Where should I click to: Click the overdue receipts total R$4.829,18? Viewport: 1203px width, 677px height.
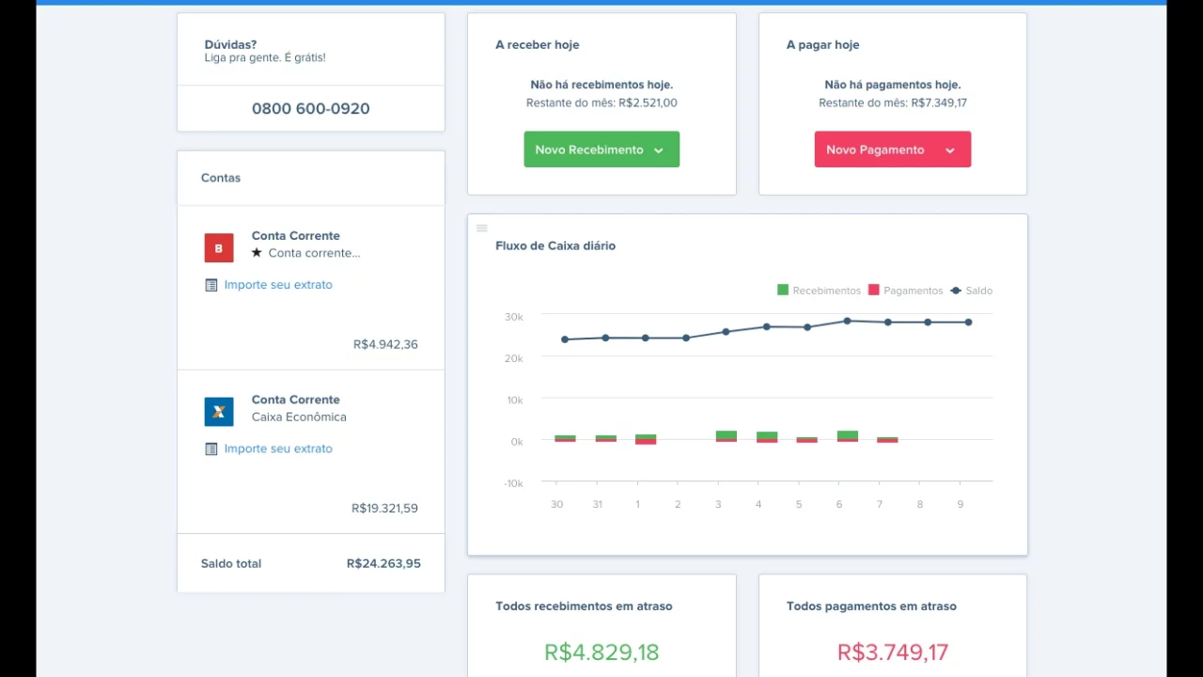pyautogui.click(x=601, y=652)
